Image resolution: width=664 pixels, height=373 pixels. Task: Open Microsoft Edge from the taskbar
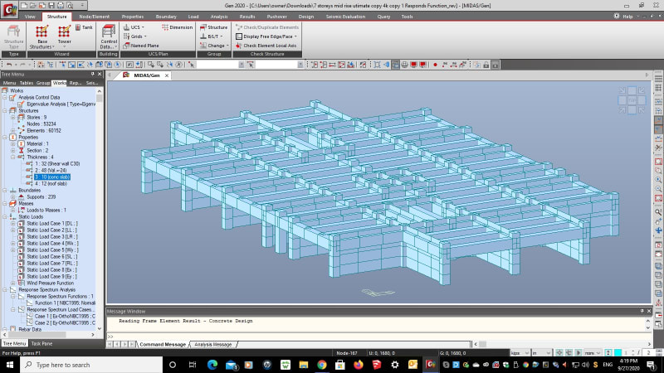coord(212,365)
